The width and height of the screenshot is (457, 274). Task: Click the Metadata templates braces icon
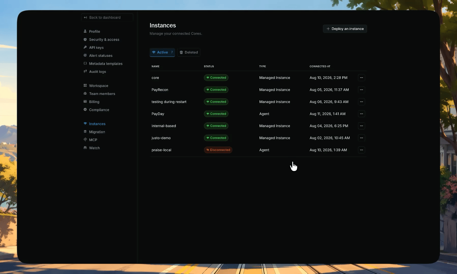point(85,63)
